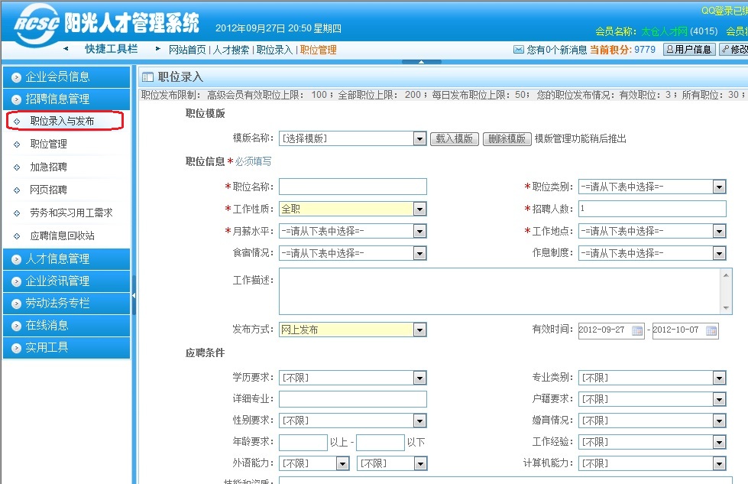Click the arrow icon beside 人才信息管理

[16, 260]
